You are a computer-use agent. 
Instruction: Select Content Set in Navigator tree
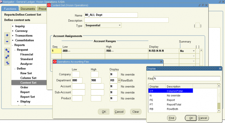point(28,83)
